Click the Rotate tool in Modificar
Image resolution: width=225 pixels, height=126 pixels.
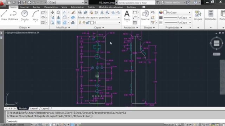click(58, 12)
